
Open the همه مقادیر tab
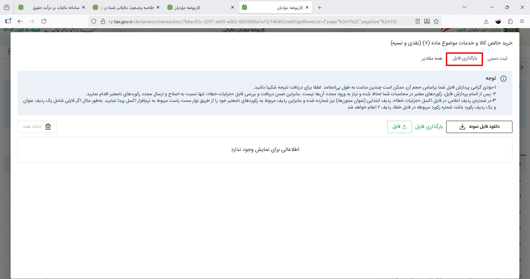click(x=432, y=58)
